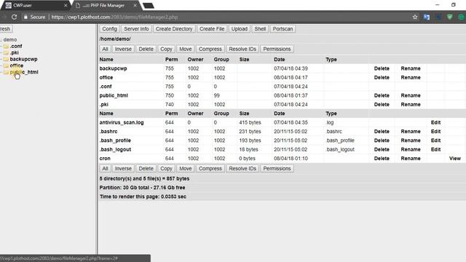This screenshot has height=262, width=466.
Task: Switch to the CWP.user browser tab
Action: click(x=36, y=5)
